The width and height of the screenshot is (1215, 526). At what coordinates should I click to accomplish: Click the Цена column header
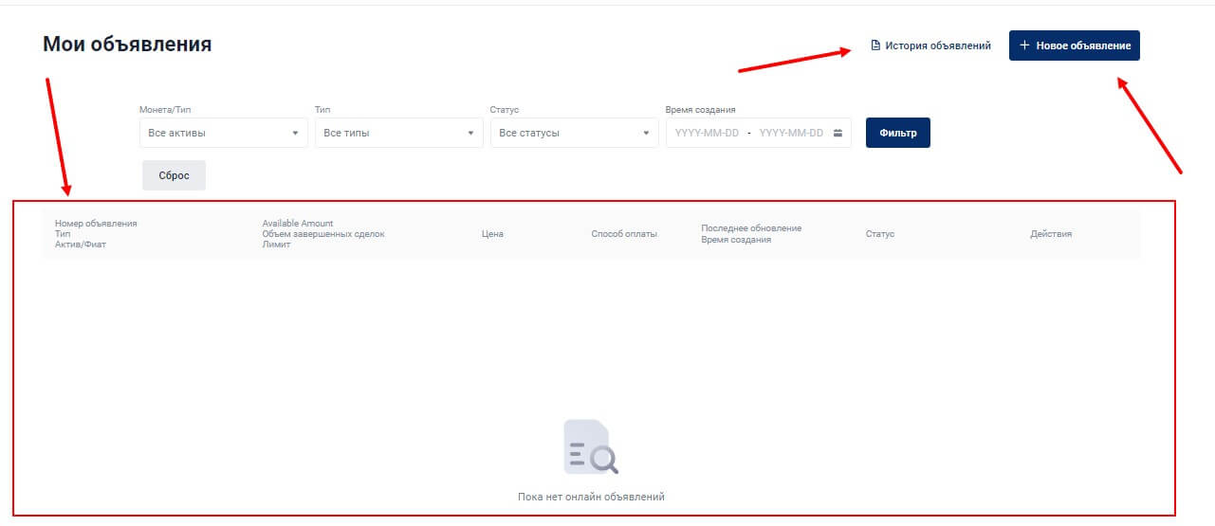(x=492, y=234)
